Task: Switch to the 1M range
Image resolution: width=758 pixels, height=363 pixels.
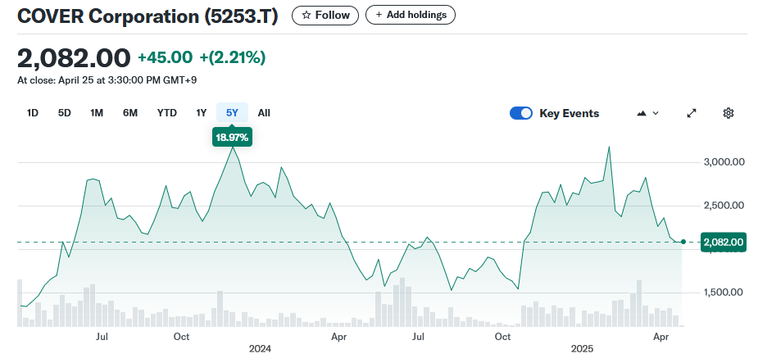Action: pyautogui.click(x=97, y=113)
